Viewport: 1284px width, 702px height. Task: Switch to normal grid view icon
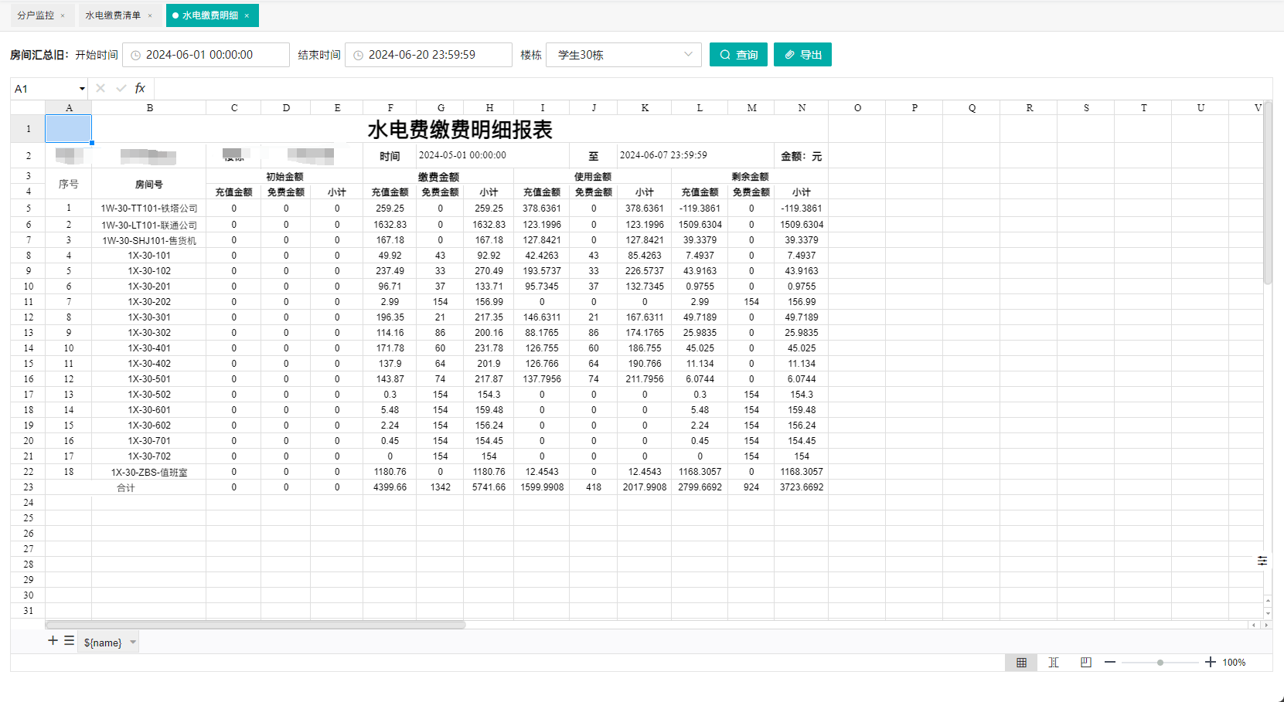coord(1021,663)
